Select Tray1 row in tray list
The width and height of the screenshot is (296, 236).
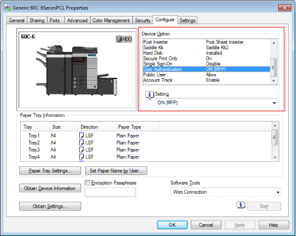146,135
